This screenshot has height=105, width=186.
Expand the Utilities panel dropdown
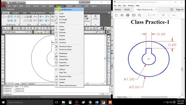(x=96, y=24)
